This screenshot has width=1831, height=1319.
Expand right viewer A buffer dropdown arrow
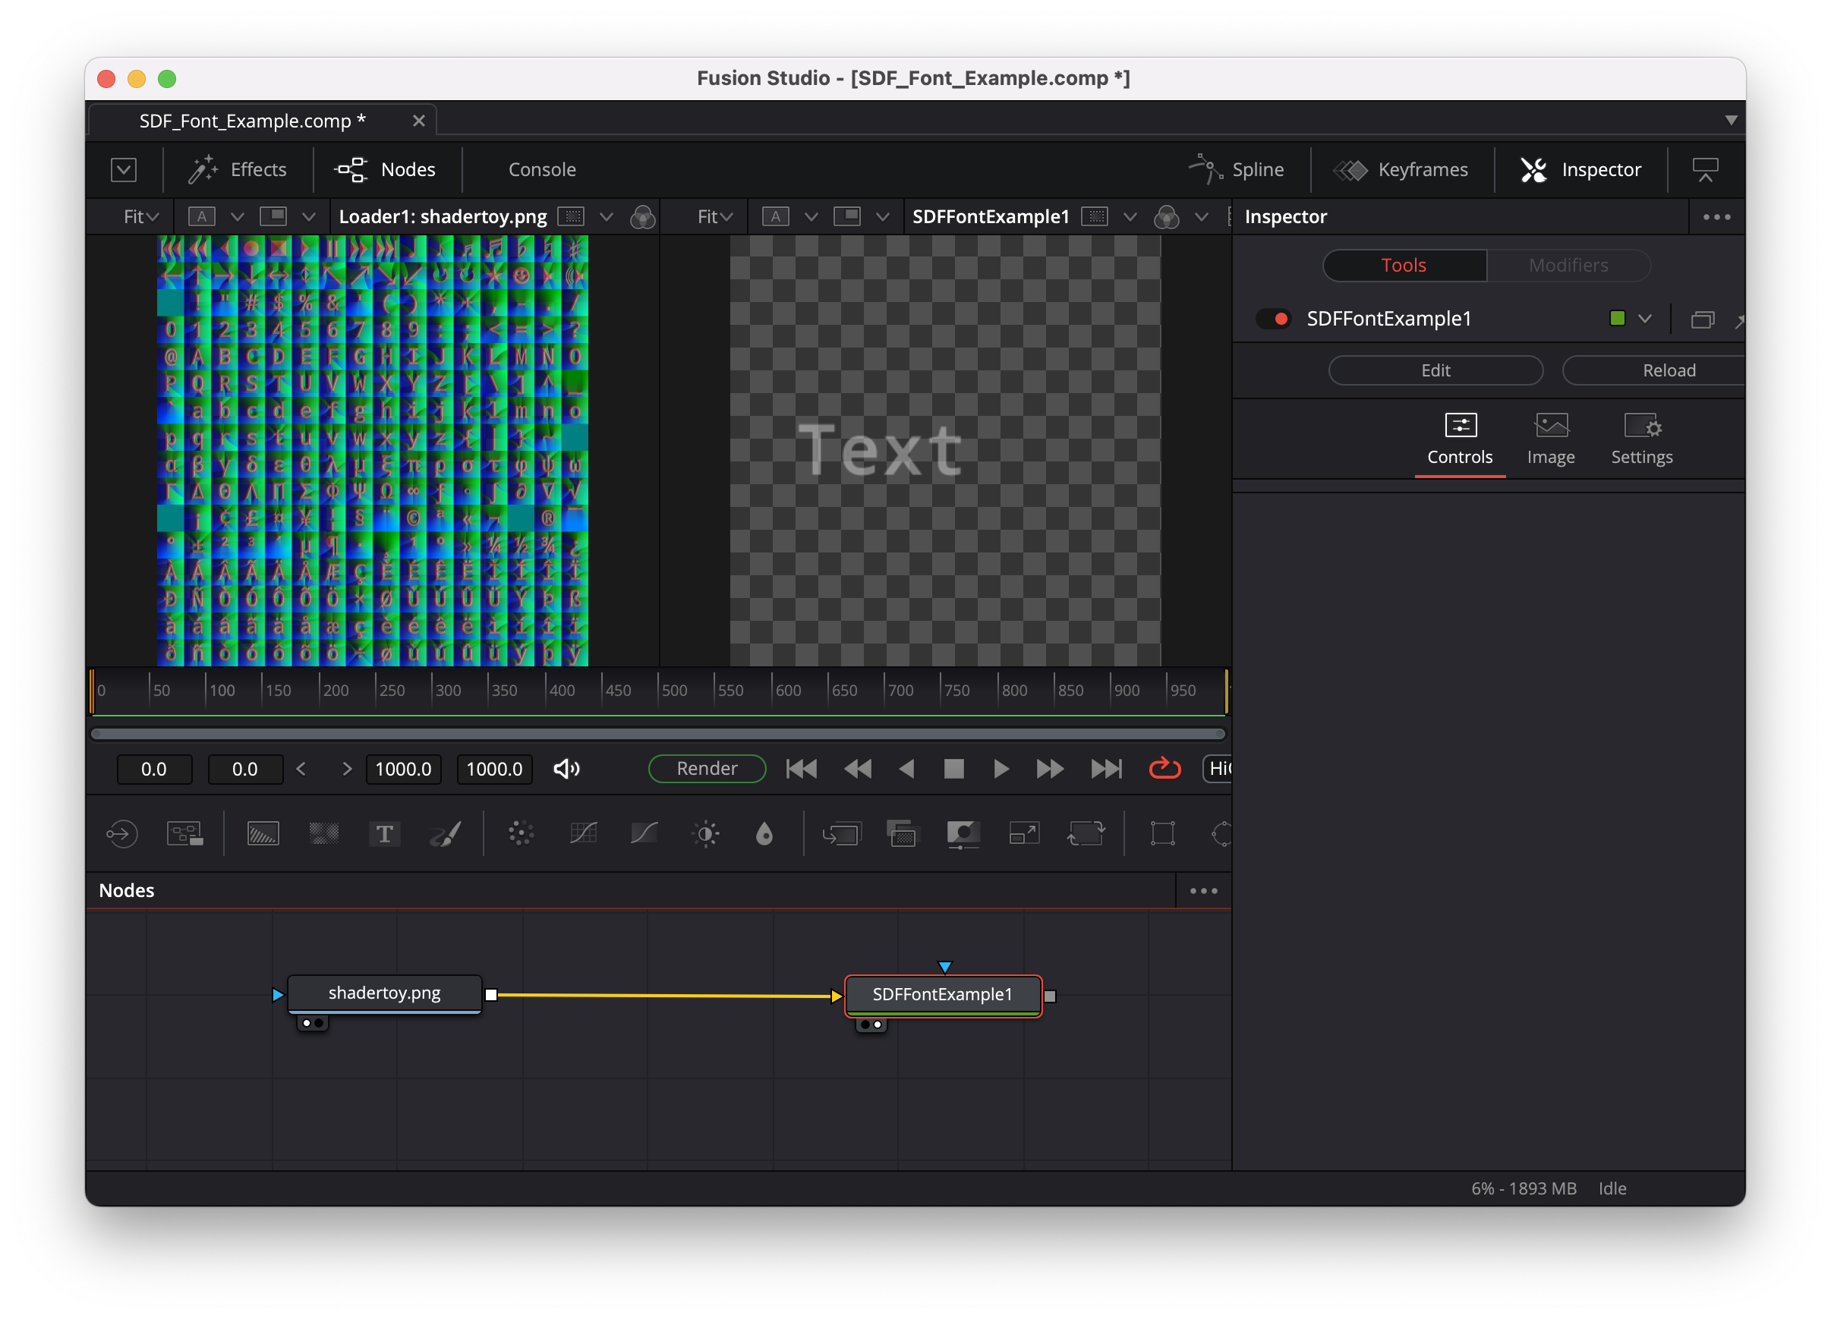[812, 217]
